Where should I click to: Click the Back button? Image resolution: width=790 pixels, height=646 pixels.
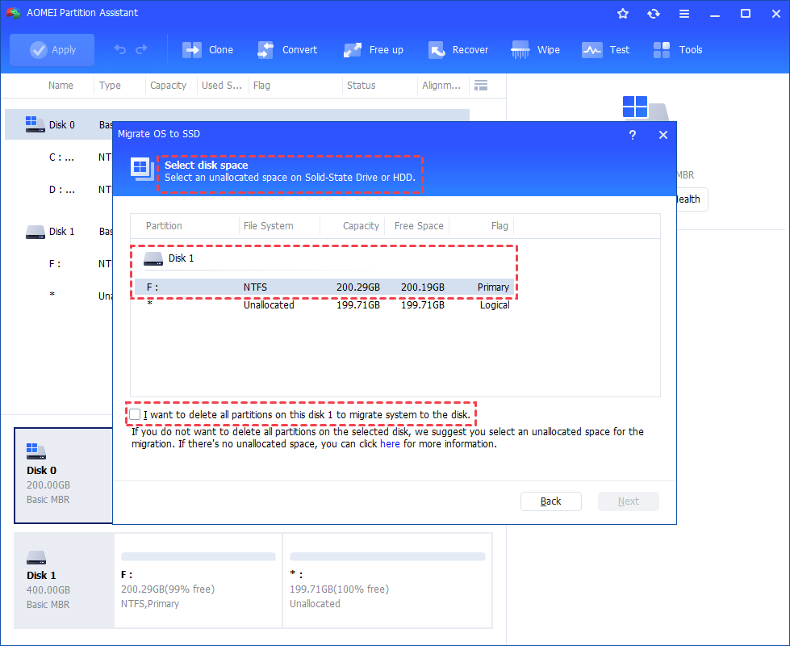click(550, 501)
